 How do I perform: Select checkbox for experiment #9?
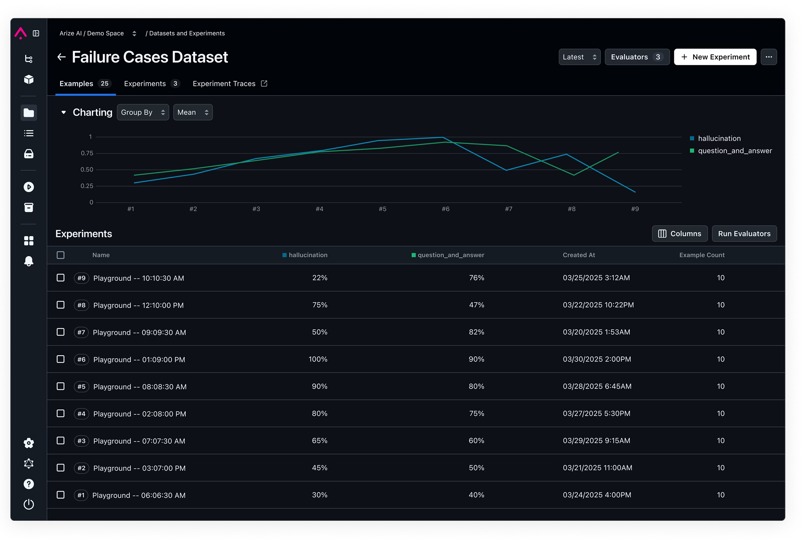[x=61, y=278]
